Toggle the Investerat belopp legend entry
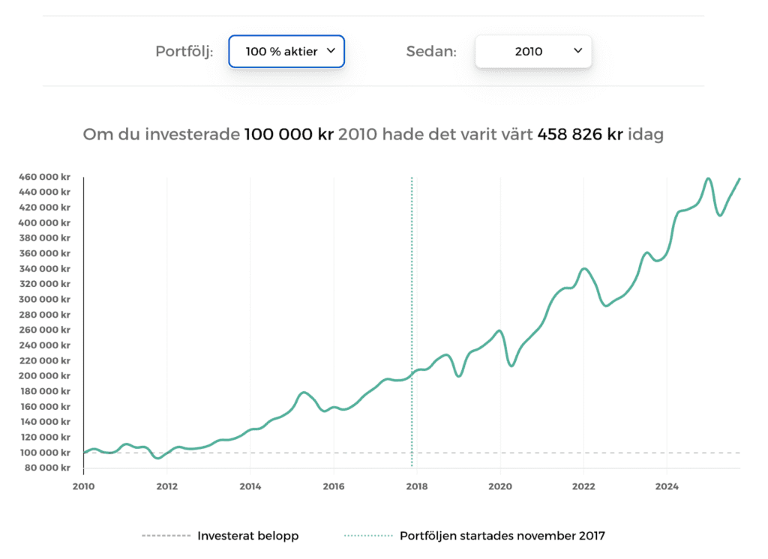This screenshot has width=768, height=559. 247,536
